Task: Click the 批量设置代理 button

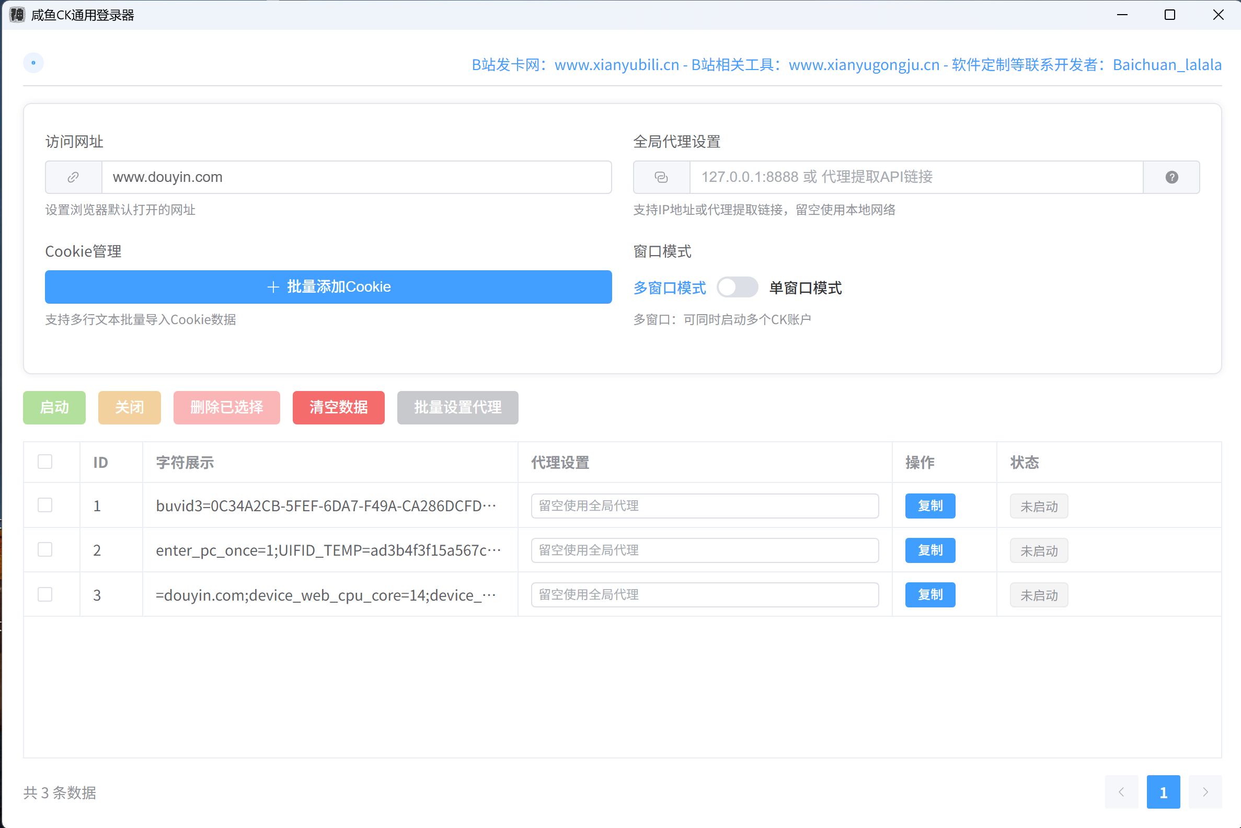Action: 458,408
